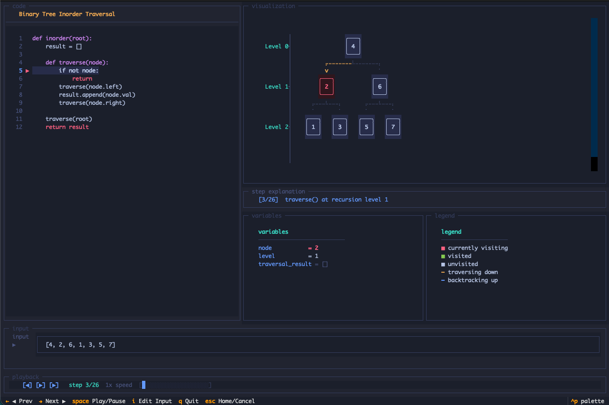
Task: Click code line 'traverse(node.left)'
Action: [x=90, y=87]
